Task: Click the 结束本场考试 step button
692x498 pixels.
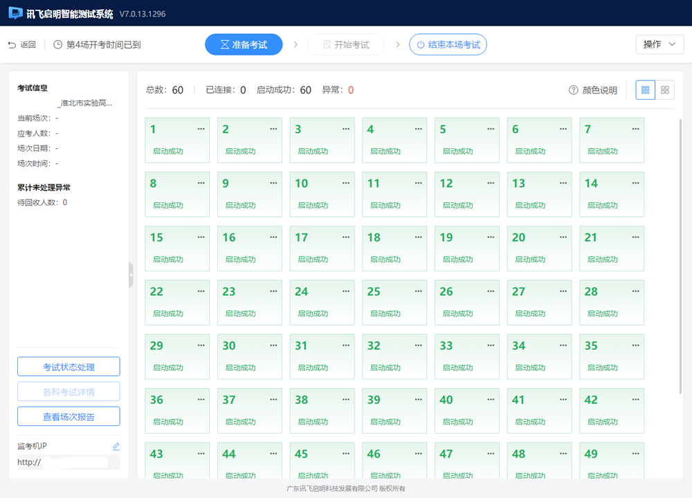Action: (448, 44)
